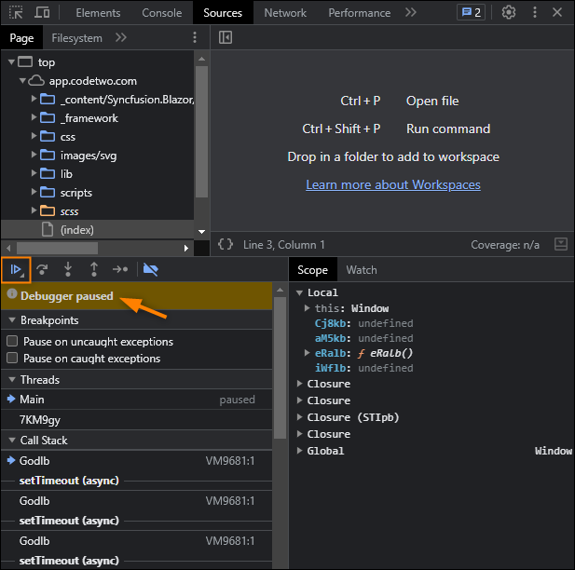Image resolution: width=575 pixels, height=570 pixels.
Task: Switch to the Elements tab
Action: point(98,13)
